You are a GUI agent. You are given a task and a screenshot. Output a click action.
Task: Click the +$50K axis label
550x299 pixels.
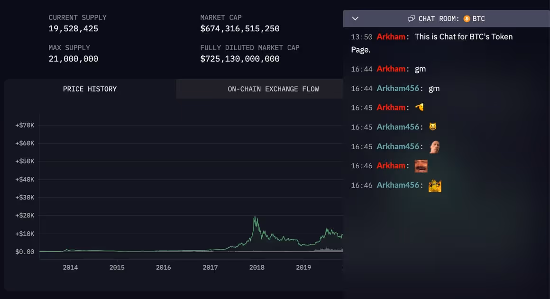click(25, 161)
